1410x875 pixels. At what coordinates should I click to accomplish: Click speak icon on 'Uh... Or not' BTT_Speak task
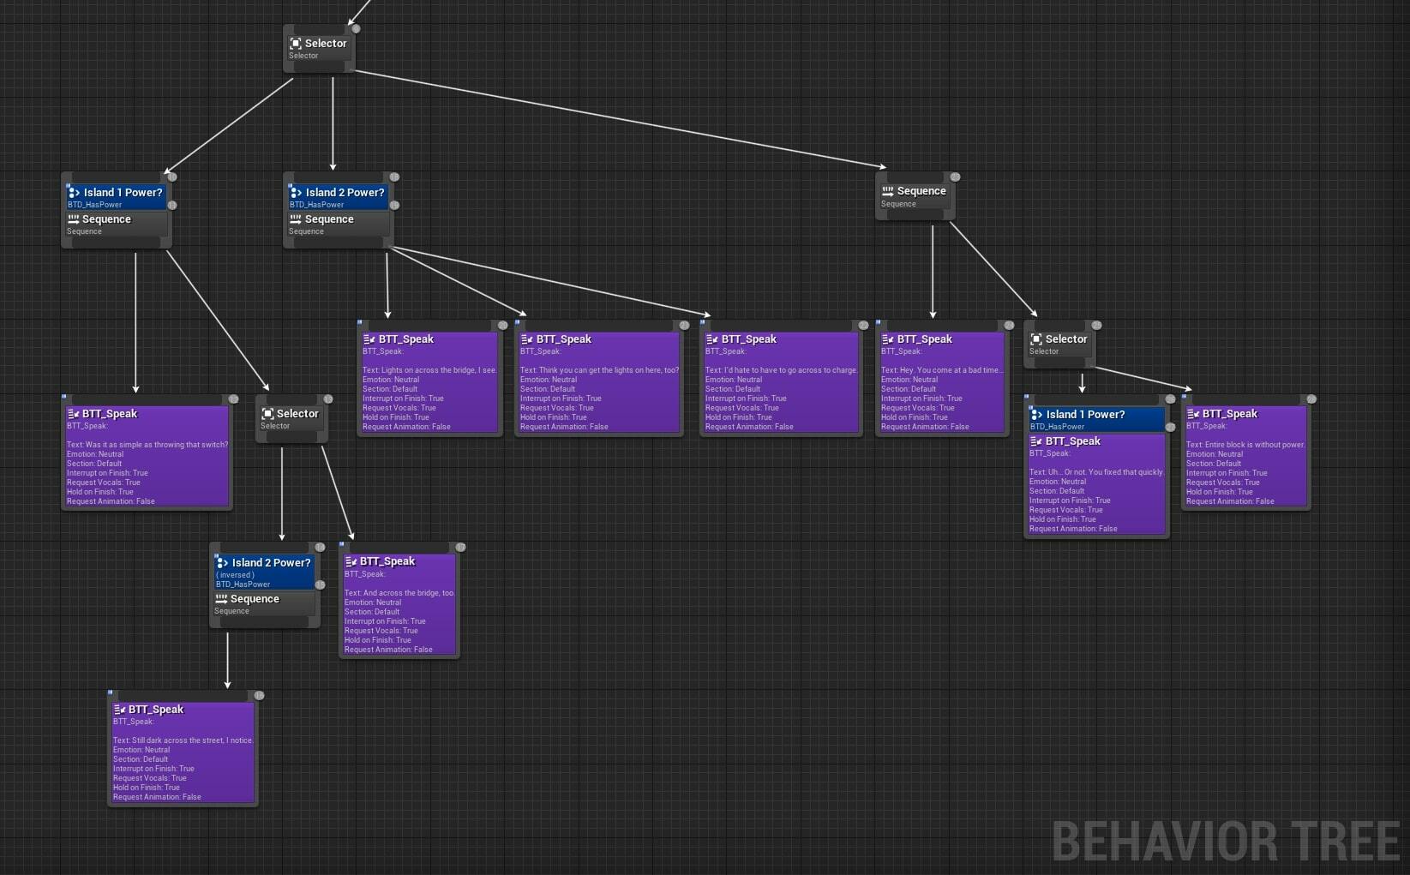point(1036,441)
